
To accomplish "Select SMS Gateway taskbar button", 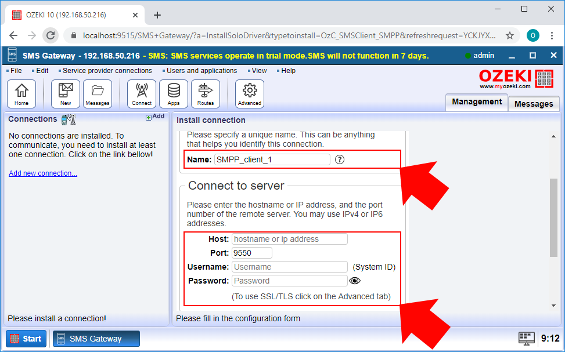I will [96, 338].
